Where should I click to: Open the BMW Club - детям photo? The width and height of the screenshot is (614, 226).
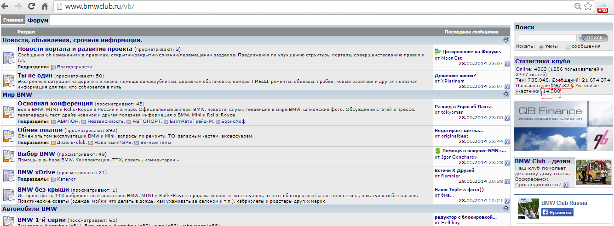pyautogui.click(x=593, y=172)
